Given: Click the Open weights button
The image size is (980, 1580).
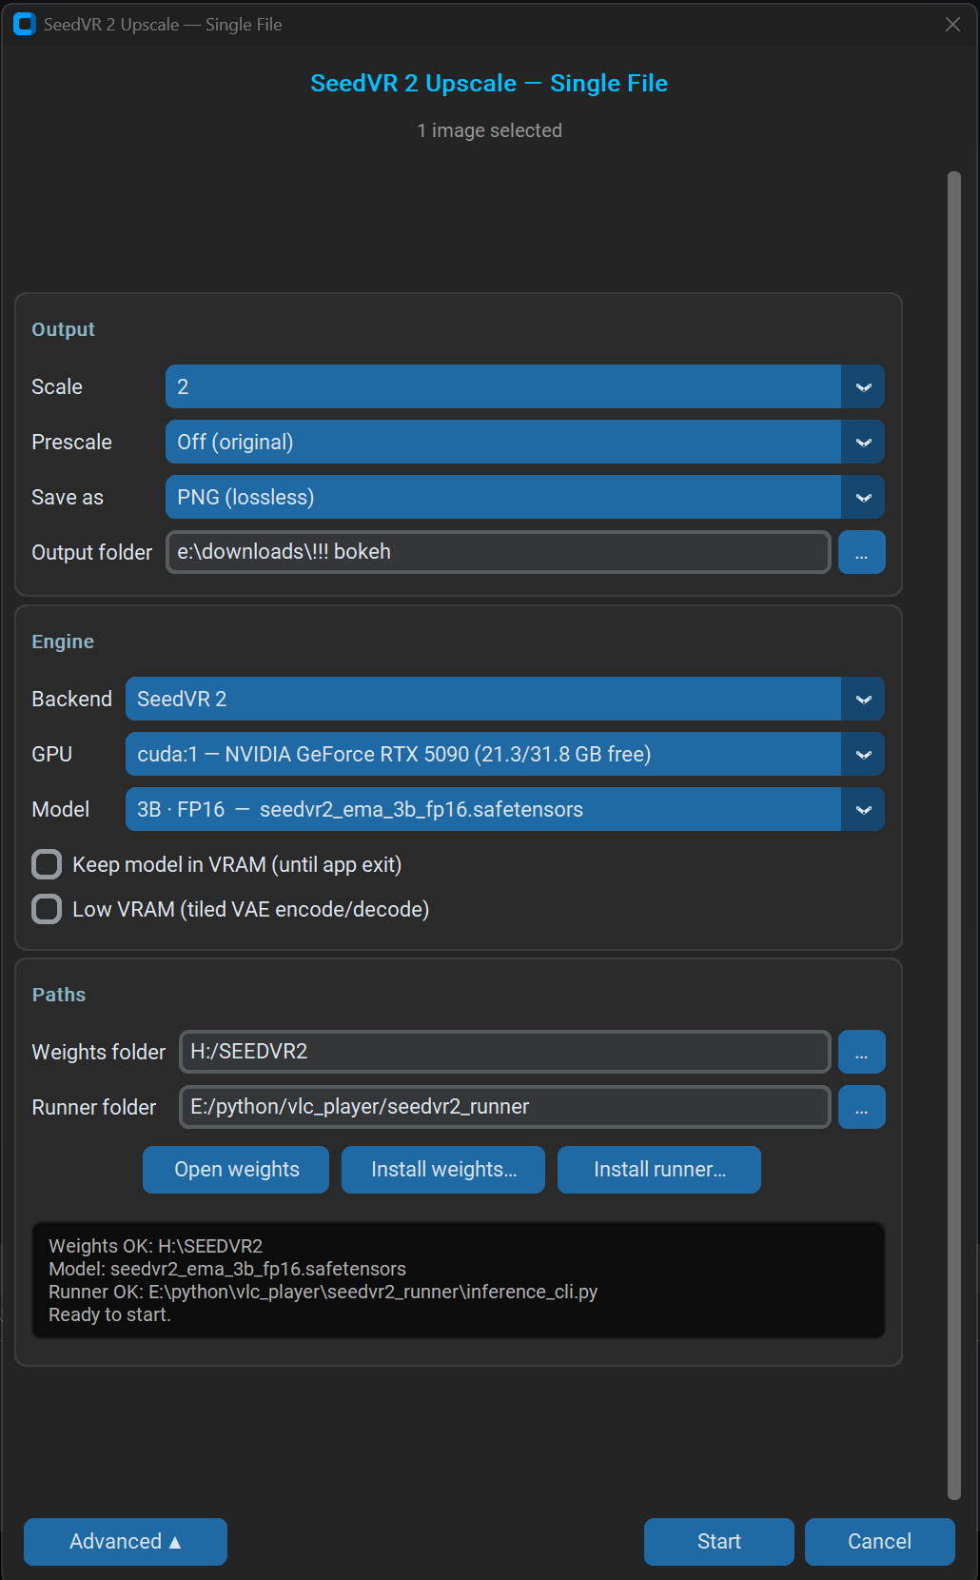Looking at the screenshot, I should click(236, 1170).
